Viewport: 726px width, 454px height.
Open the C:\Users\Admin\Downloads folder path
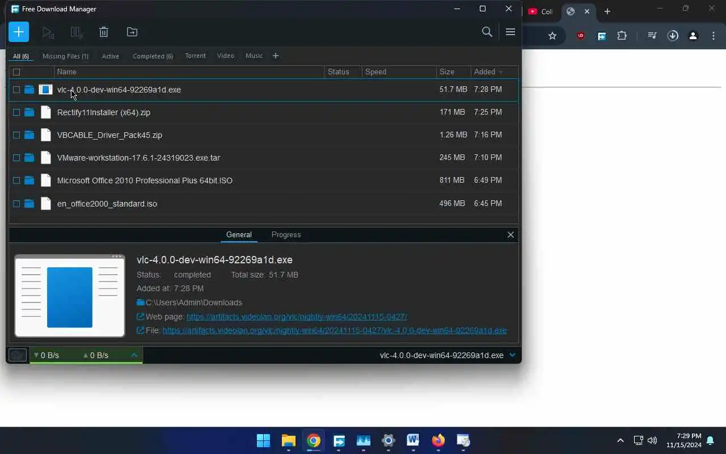(194, 302)
